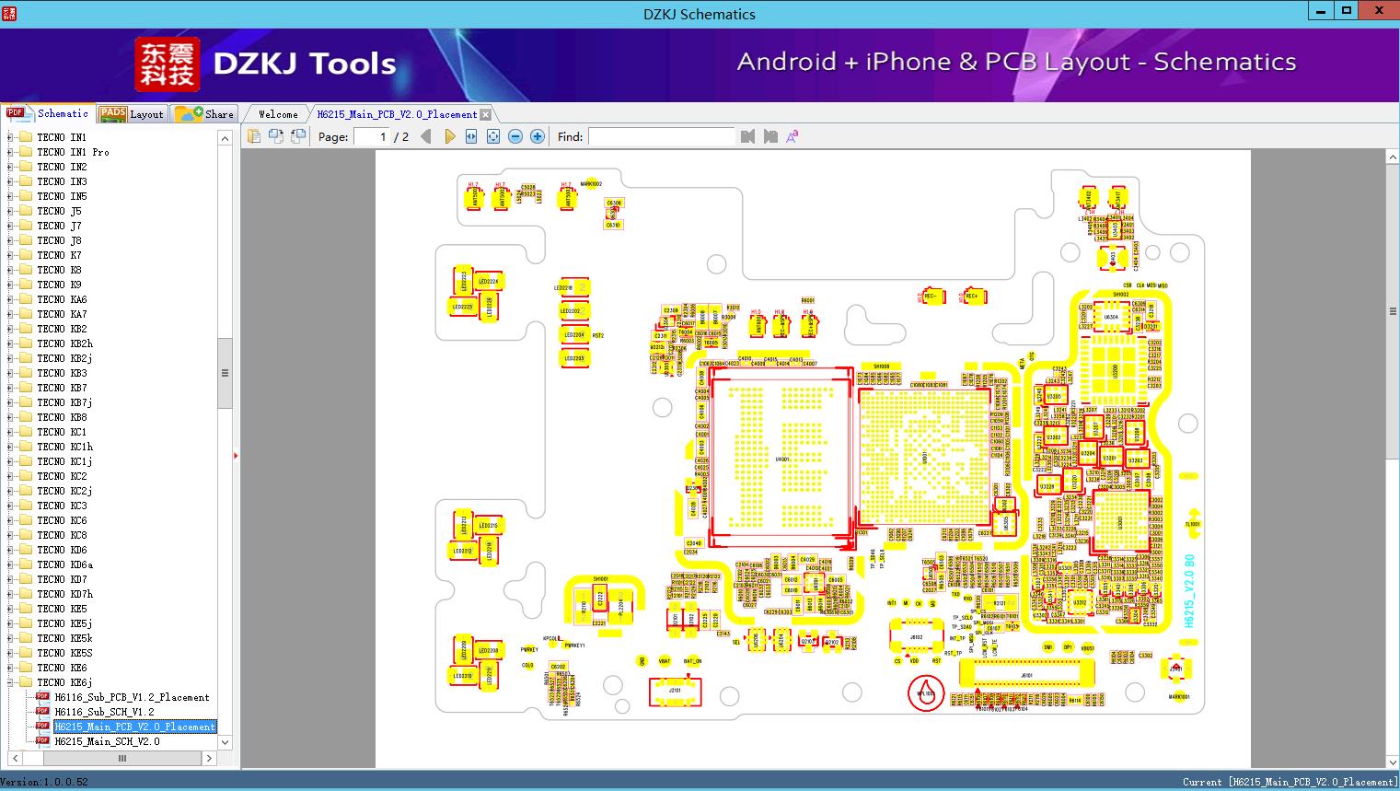The image size is (1400, 791).
Task: Click the PDF icon of H6215_Main_SCH_V2.0
Action: point(42,741)
